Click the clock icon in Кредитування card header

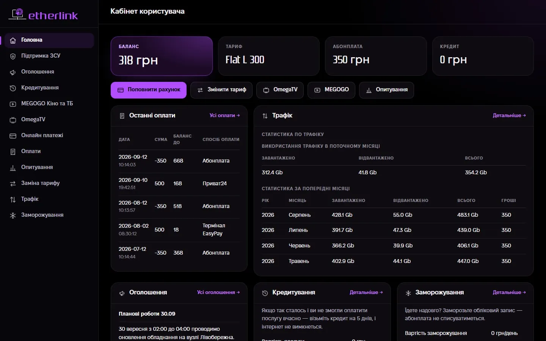pos(265,293)
